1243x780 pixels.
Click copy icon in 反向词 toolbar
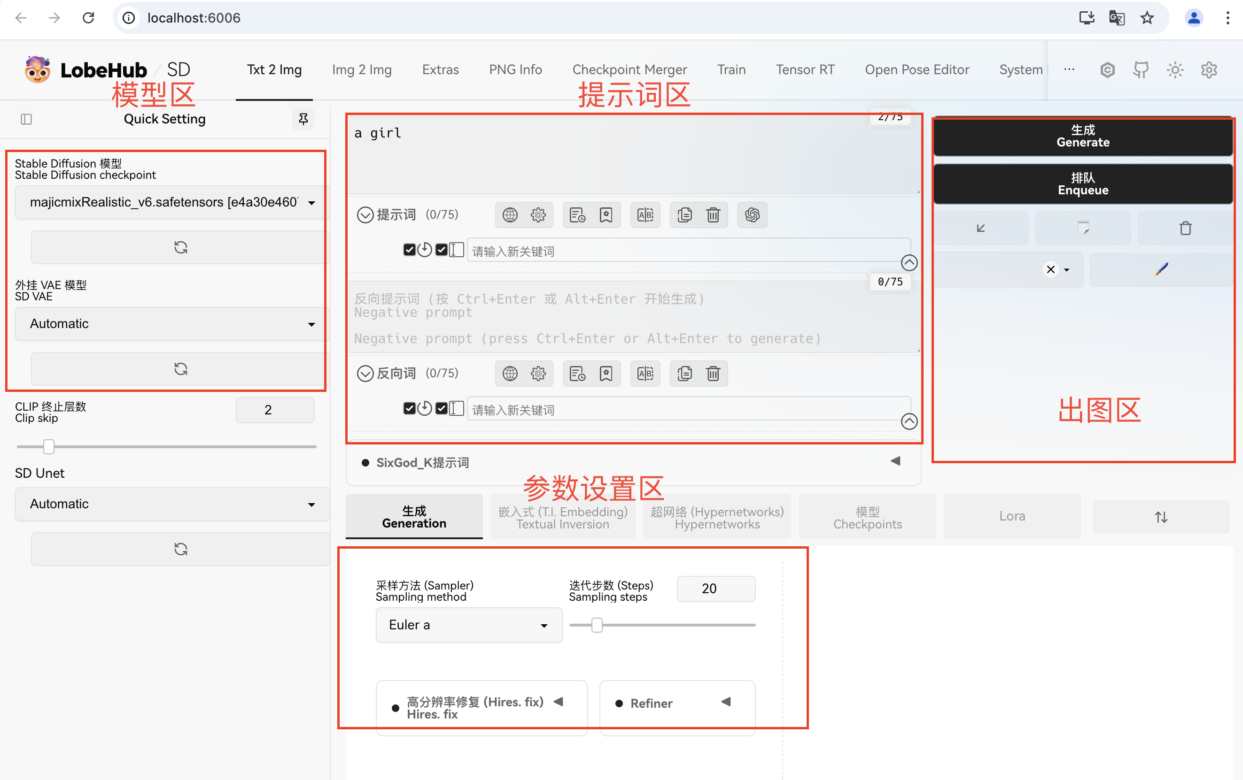[x=684, y=373]
